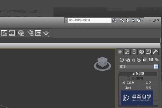Click the wrench key icon in InfoCenter
The height and width of the screenshot is (108, 162).
122,20
